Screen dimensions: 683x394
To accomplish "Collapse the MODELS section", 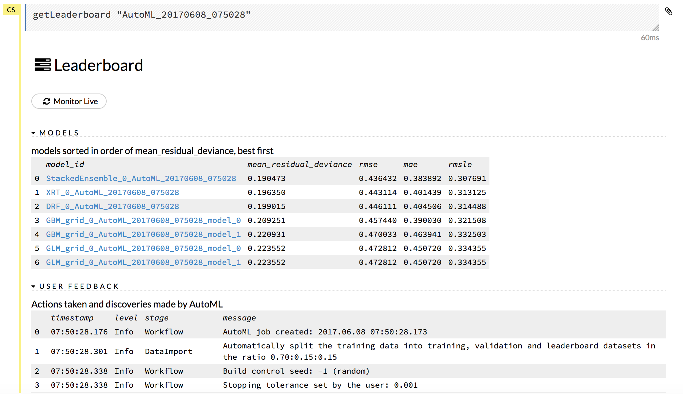I will [34, 133].
